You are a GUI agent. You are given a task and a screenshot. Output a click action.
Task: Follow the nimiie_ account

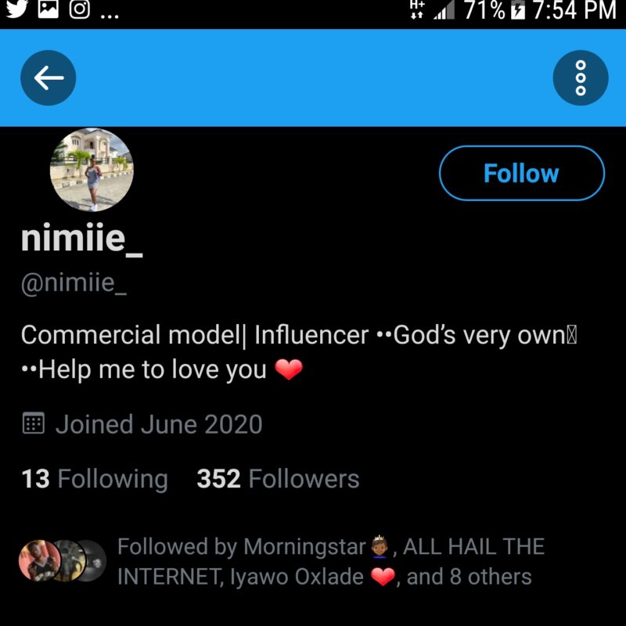[x=521, y=173]
